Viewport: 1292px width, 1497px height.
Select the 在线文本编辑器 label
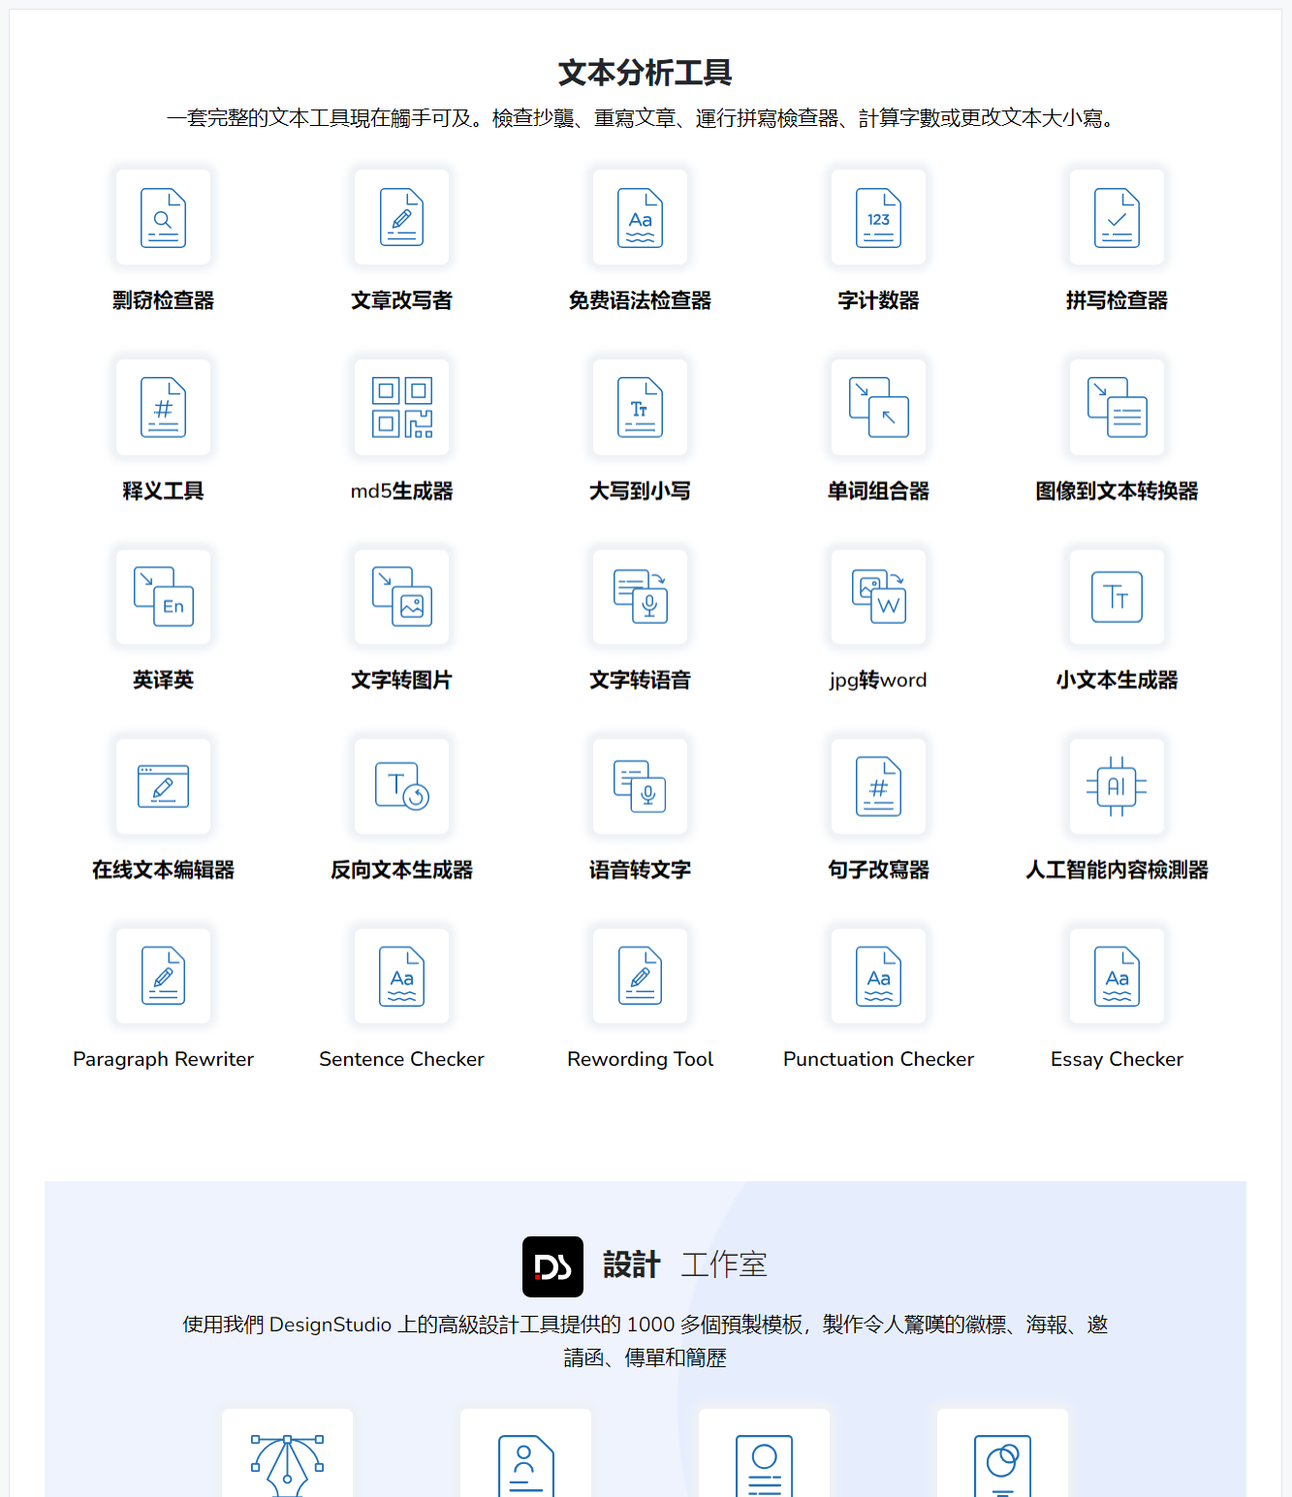[163, 870]
